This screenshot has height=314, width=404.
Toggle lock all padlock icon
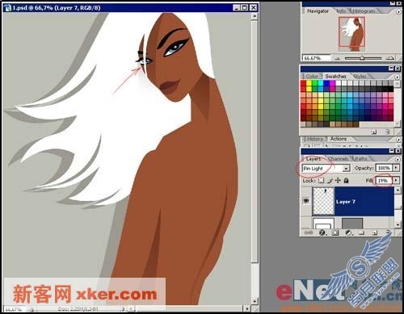[x=347, y=181]
